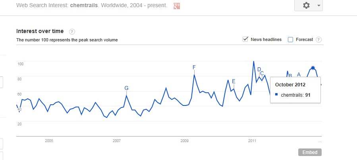Viewport: 357px width, 160px height.
Task: Enable the Forecast checkbox
Action: 290,39
